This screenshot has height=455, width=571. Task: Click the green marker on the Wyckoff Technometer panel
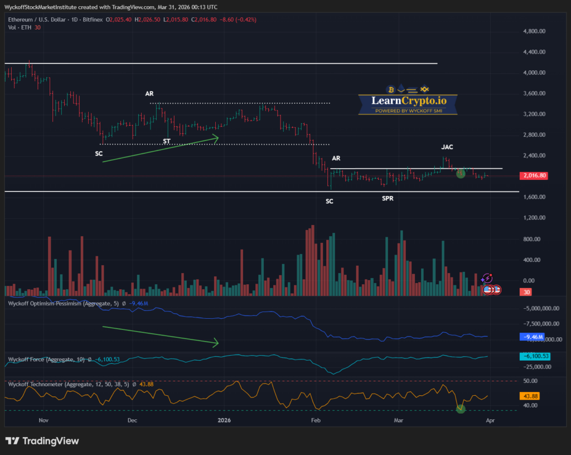[x=461, y=409]
